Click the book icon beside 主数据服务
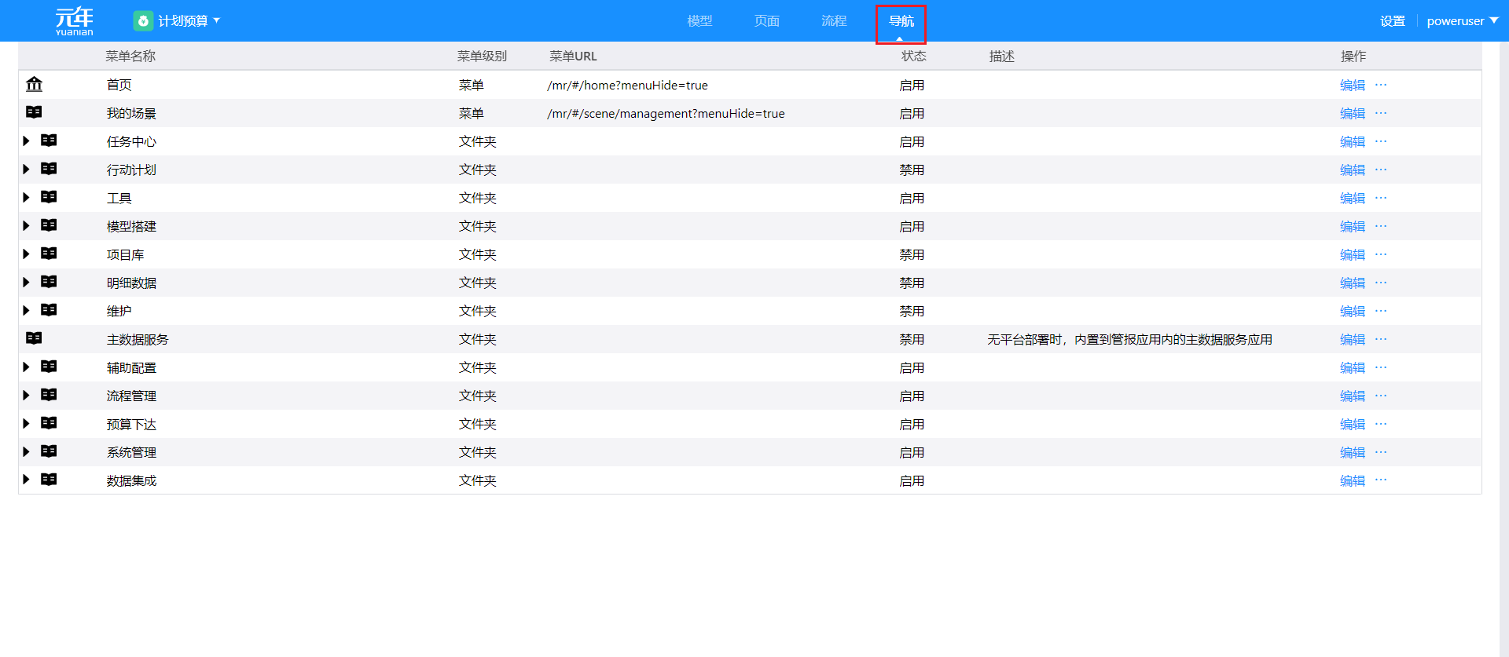This screenshot has width=1509, height=657. [34, 338]
